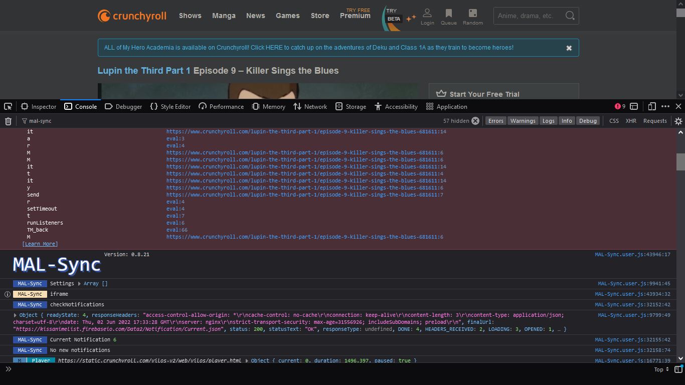The image size is (685, 385).
Task: Switch to the Accessibility tab
Action: [396, 106]
